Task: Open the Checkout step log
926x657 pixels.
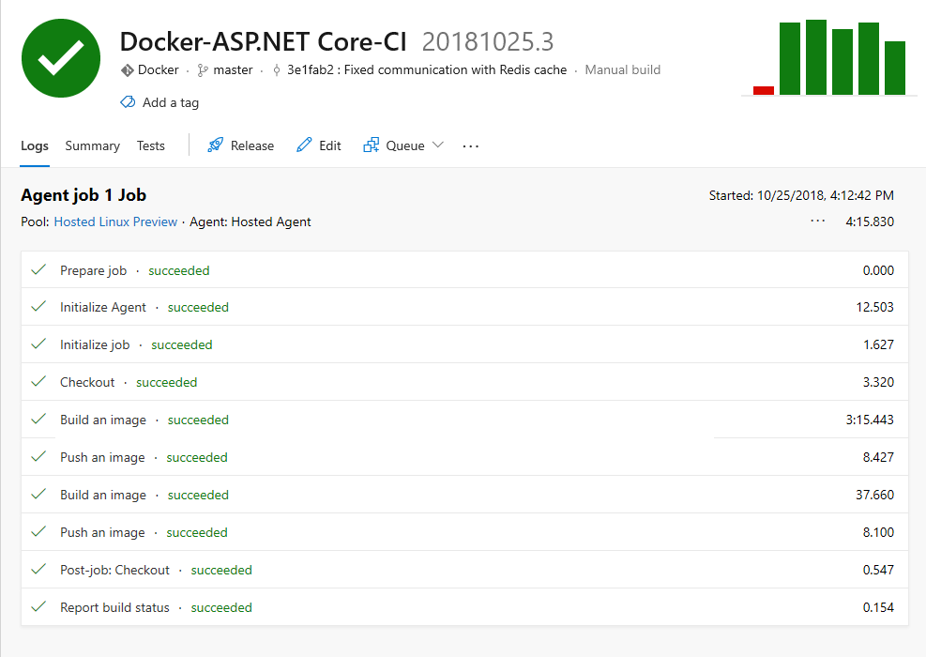Action: click(464, 382)
